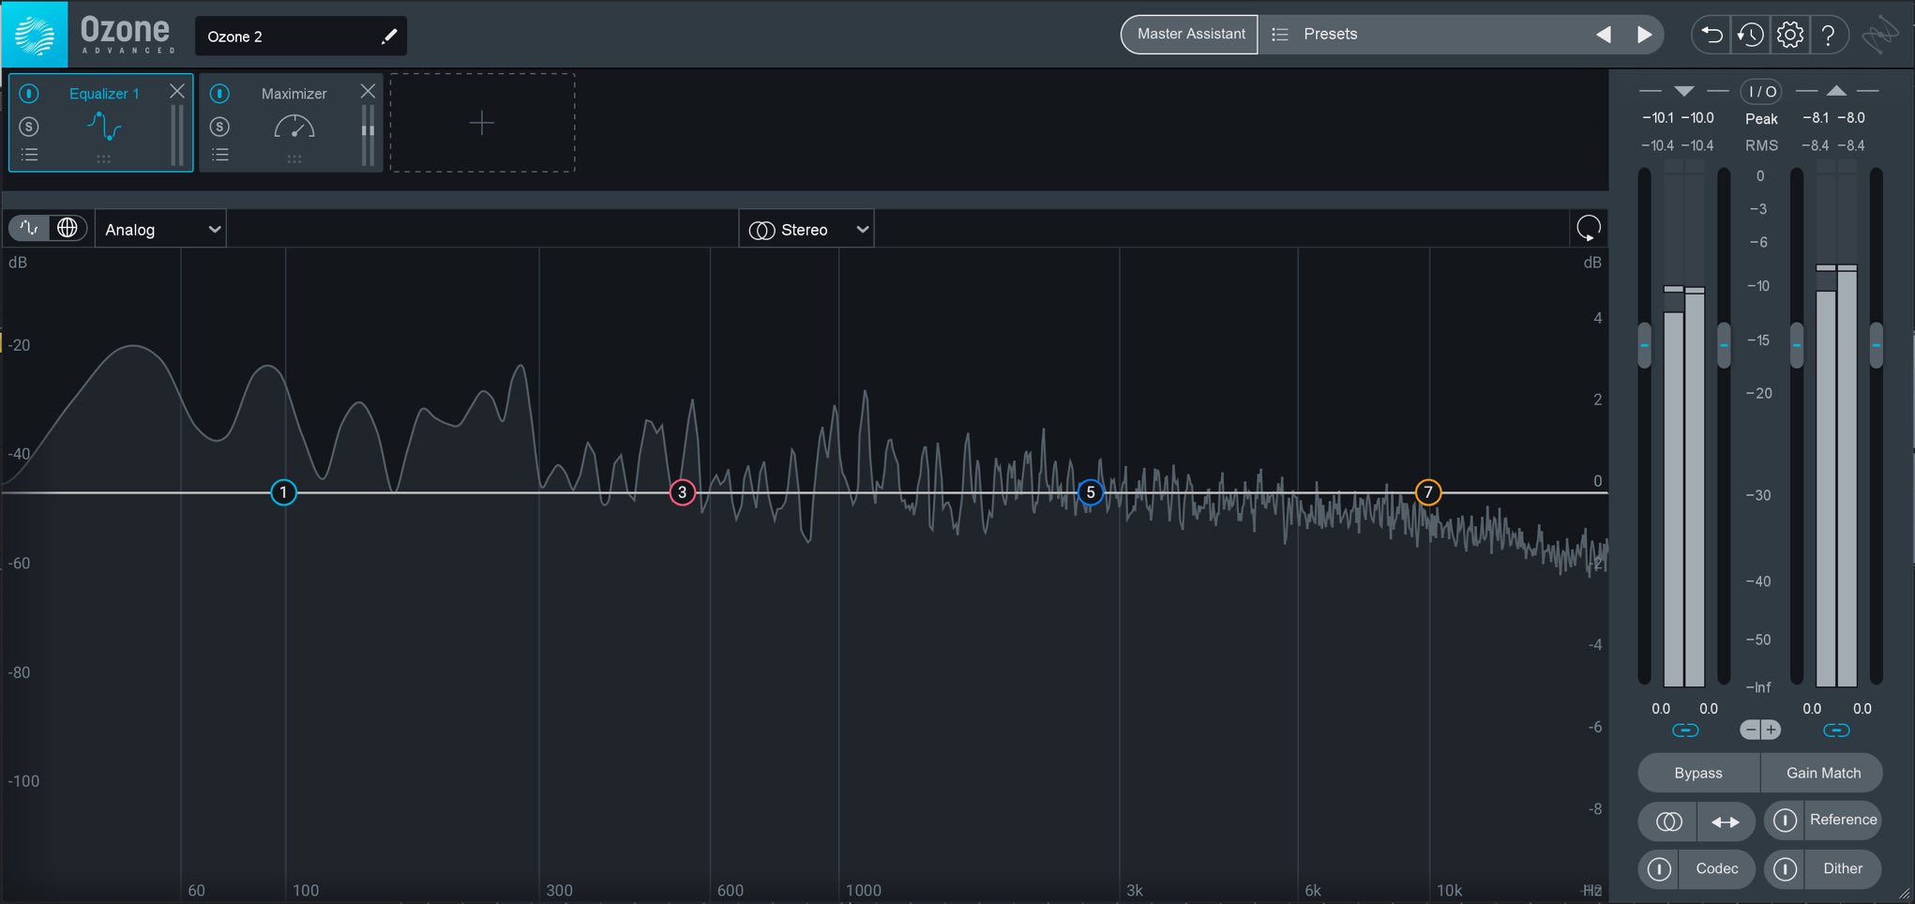Solo the Maximizer module

point(219,126)
